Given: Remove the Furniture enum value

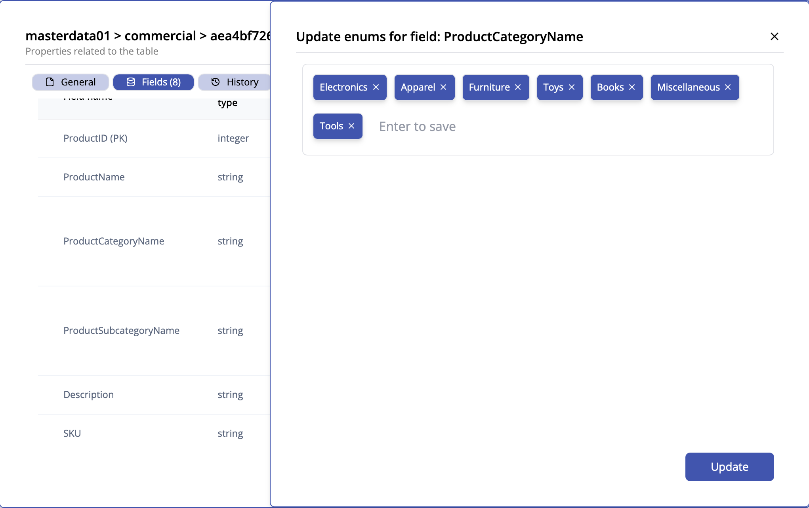Looking at the screenshot, I should pos(517,87).
